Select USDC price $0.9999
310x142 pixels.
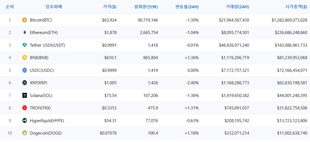(109, 70)
